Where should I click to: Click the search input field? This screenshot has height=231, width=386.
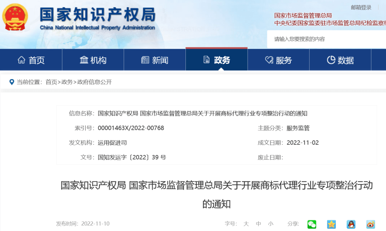326,39
